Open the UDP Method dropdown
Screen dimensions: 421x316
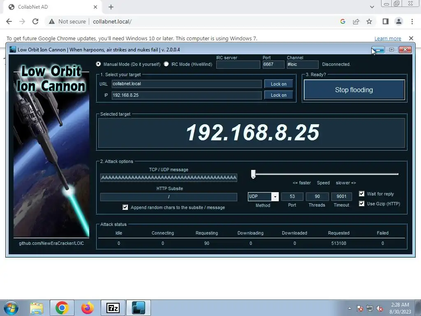[x=275, y=196]
